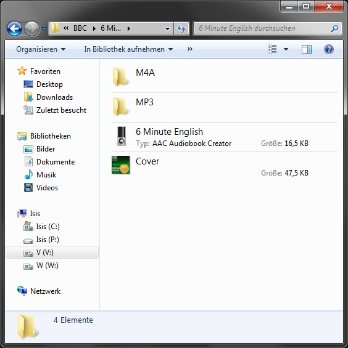Select the MP3 folder name
Screen dimensions: 348x348
(x=144, y=102)
